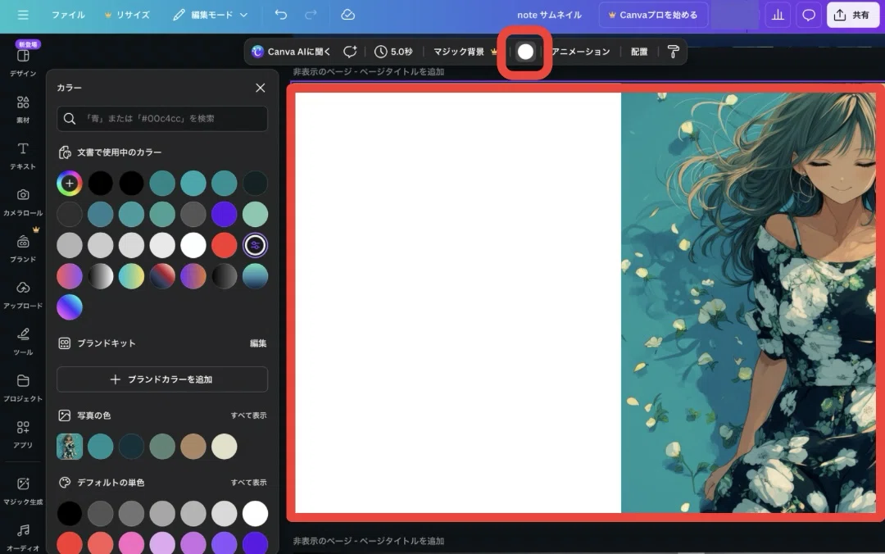The image size is (885, 554).
Task: Select the black-to-white gradient swatch
Action: click(101, 276)
